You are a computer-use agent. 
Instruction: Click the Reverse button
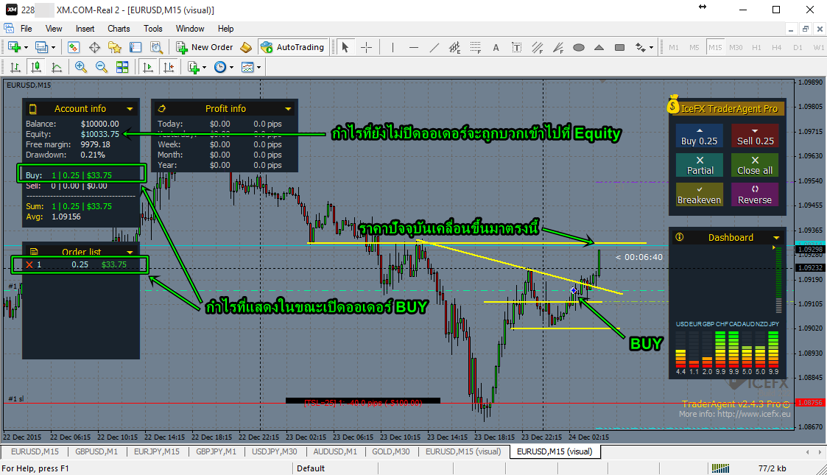(x=755, y=194)
